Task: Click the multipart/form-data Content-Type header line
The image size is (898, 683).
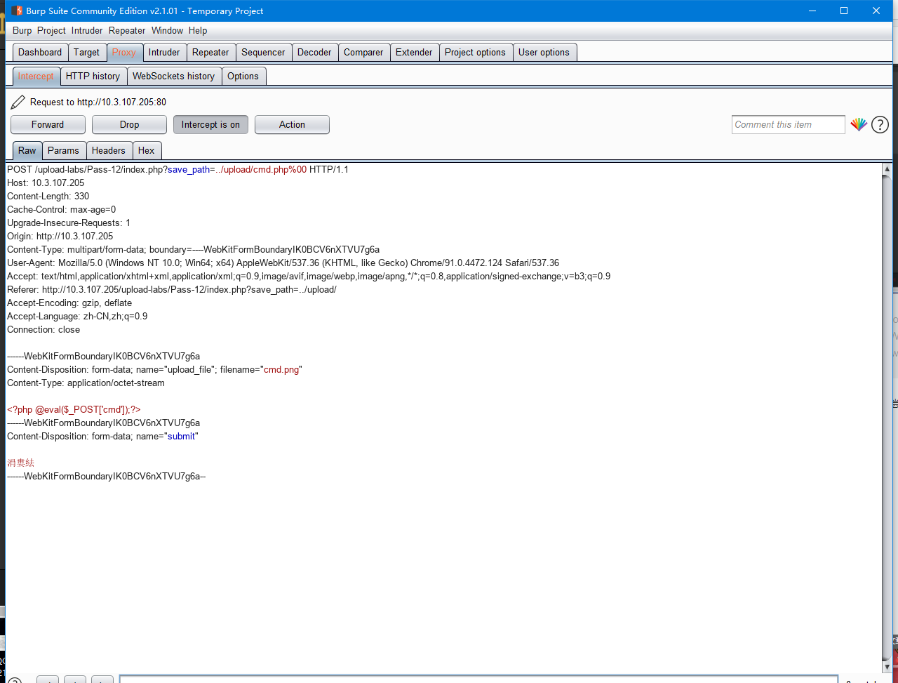Action: tap(193, 249)
